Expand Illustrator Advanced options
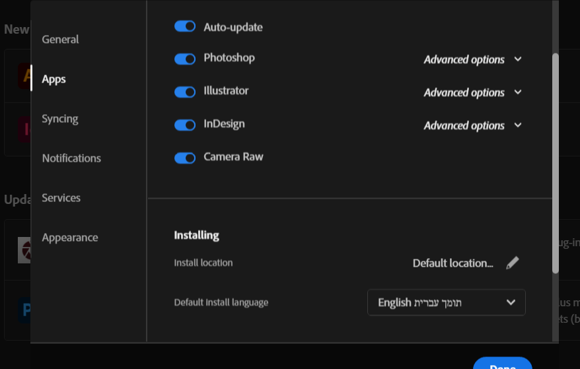580x369 pixels. [464, 92]
